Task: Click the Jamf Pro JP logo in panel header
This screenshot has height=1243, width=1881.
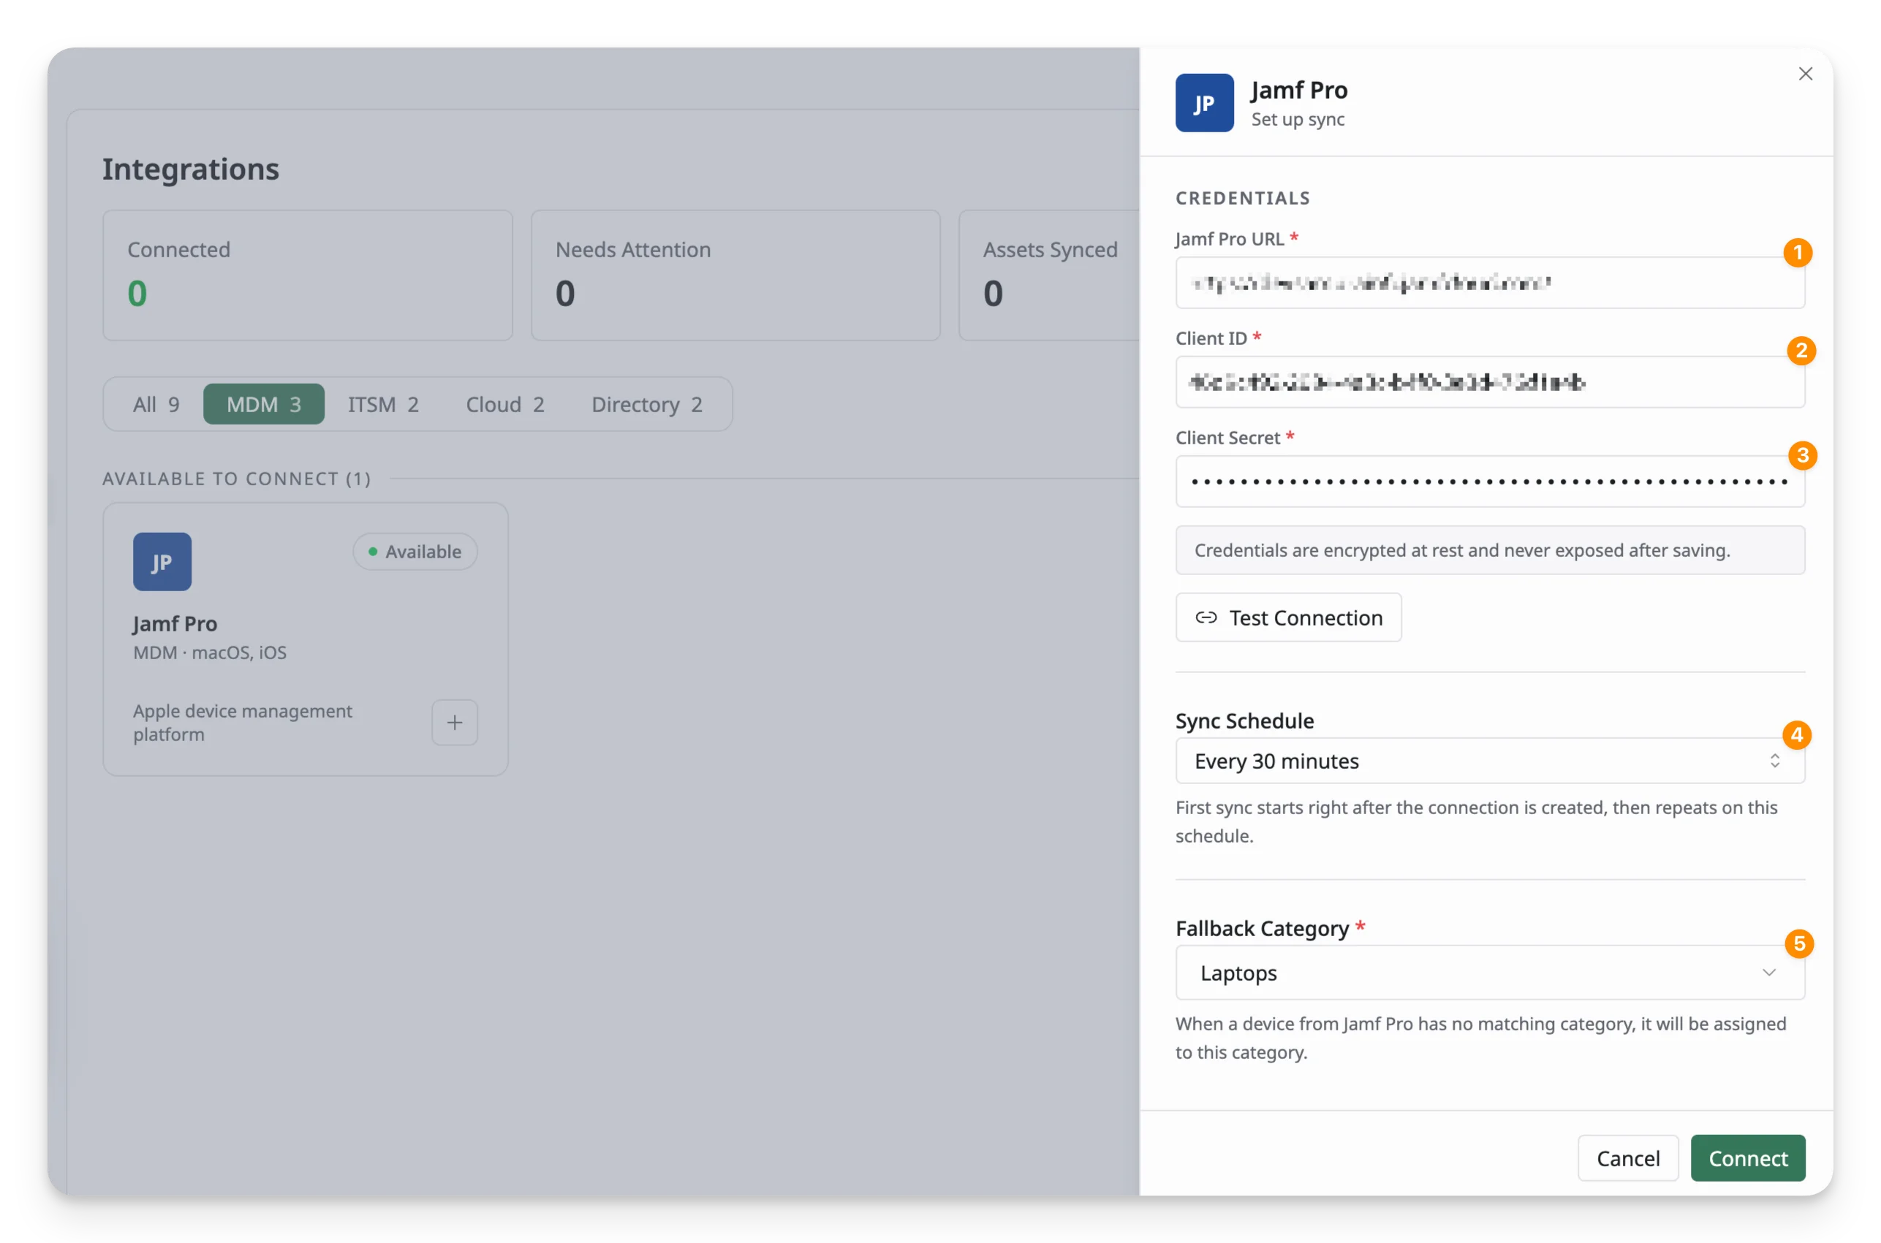Action: (1204, 103)
